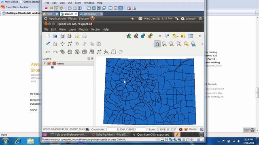The height and width of the screenshot is (145, 259).
Task: Toggle editing with the pencil icon
Action: [x=48, y=44]
